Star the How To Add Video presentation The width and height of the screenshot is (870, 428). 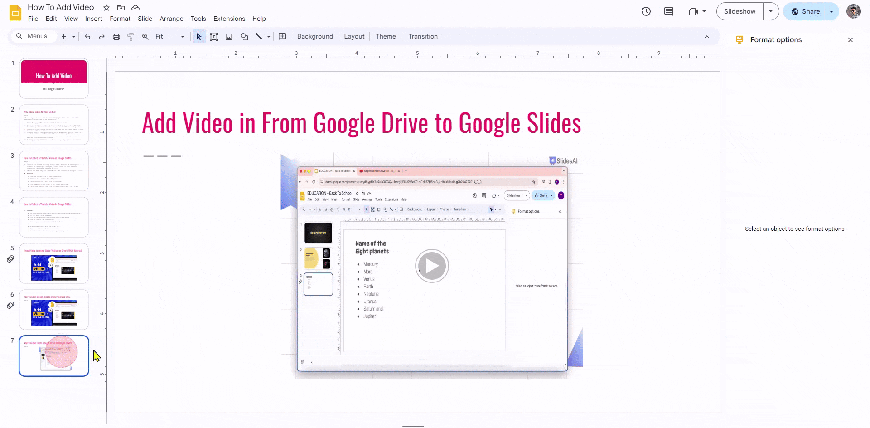point(106,8)
